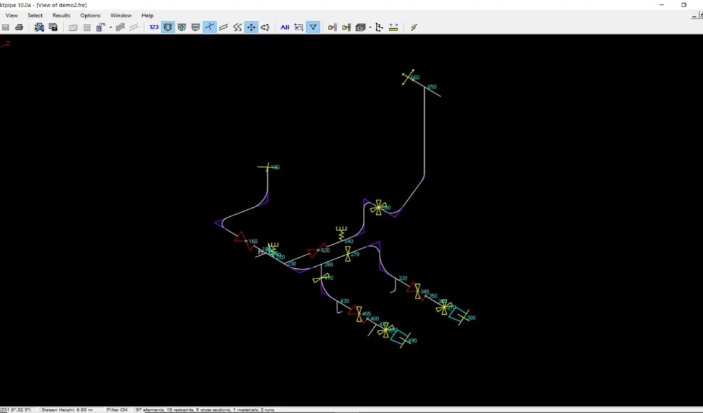This screenshot has height=413, width=703.
Task: Click the copy model toolbar icon
Action: pyautogui.click(x=53, y=27)
